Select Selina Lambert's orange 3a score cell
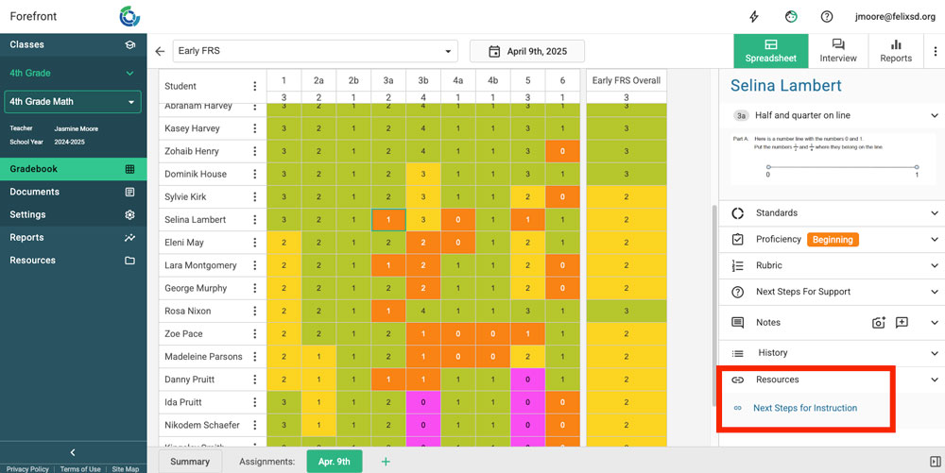945x473 pixels. click(x=387, y=220)
